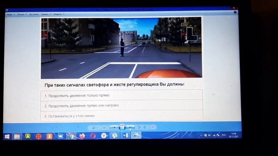Open File Explorer from taskbar
This screenshot has height=156, width=278.
coord(17,136)
